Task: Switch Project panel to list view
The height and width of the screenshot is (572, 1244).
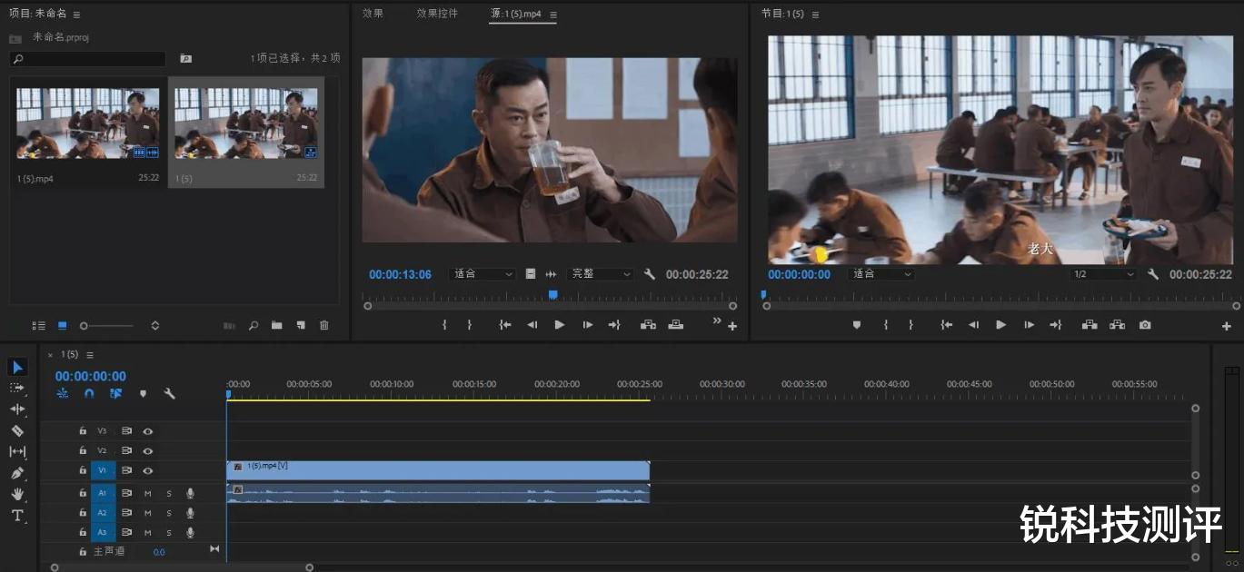Action: [x=38, y=325]
